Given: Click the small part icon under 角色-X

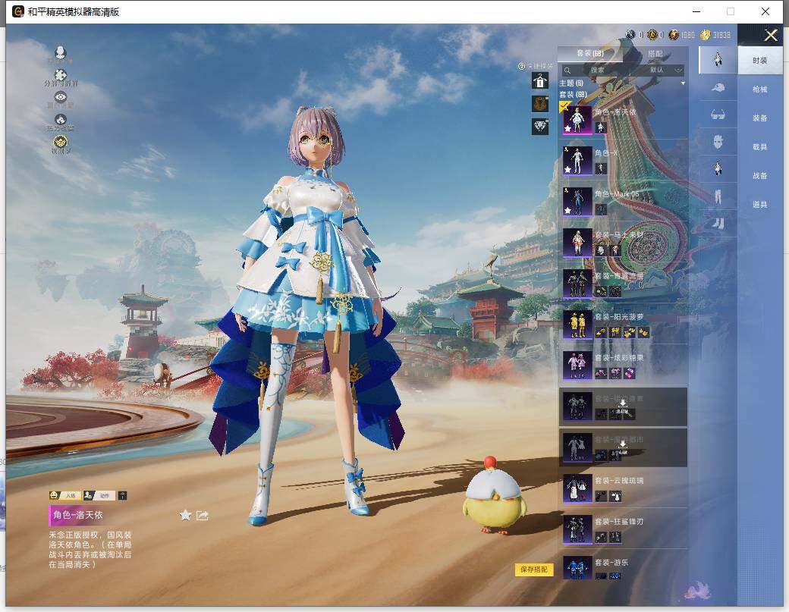Looking at the screenshot, I should (600, 168).
